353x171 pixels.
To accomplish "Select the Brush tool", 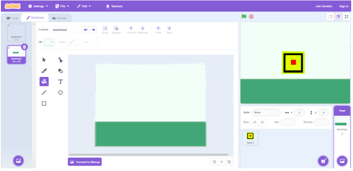I will tap(44, 71).
